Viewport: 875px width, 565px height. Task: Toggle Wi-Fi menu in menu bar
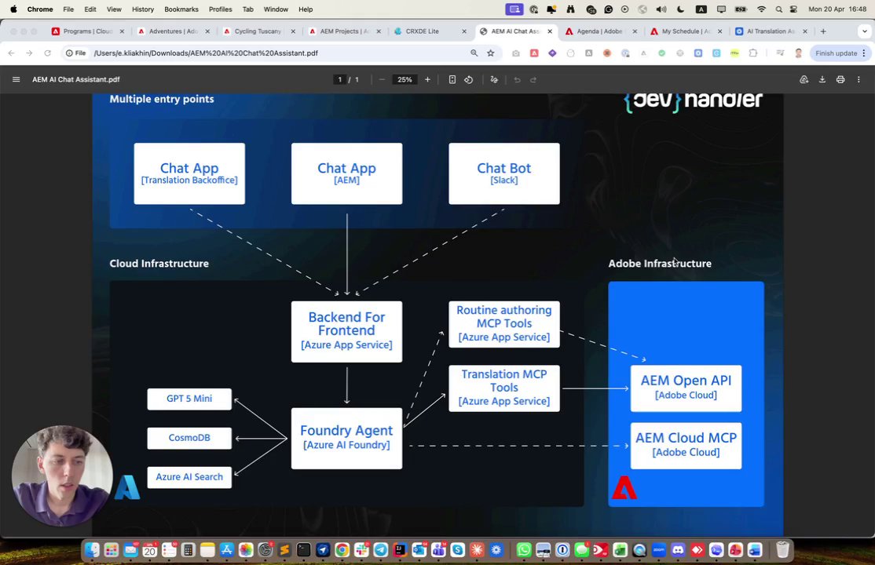761,9
